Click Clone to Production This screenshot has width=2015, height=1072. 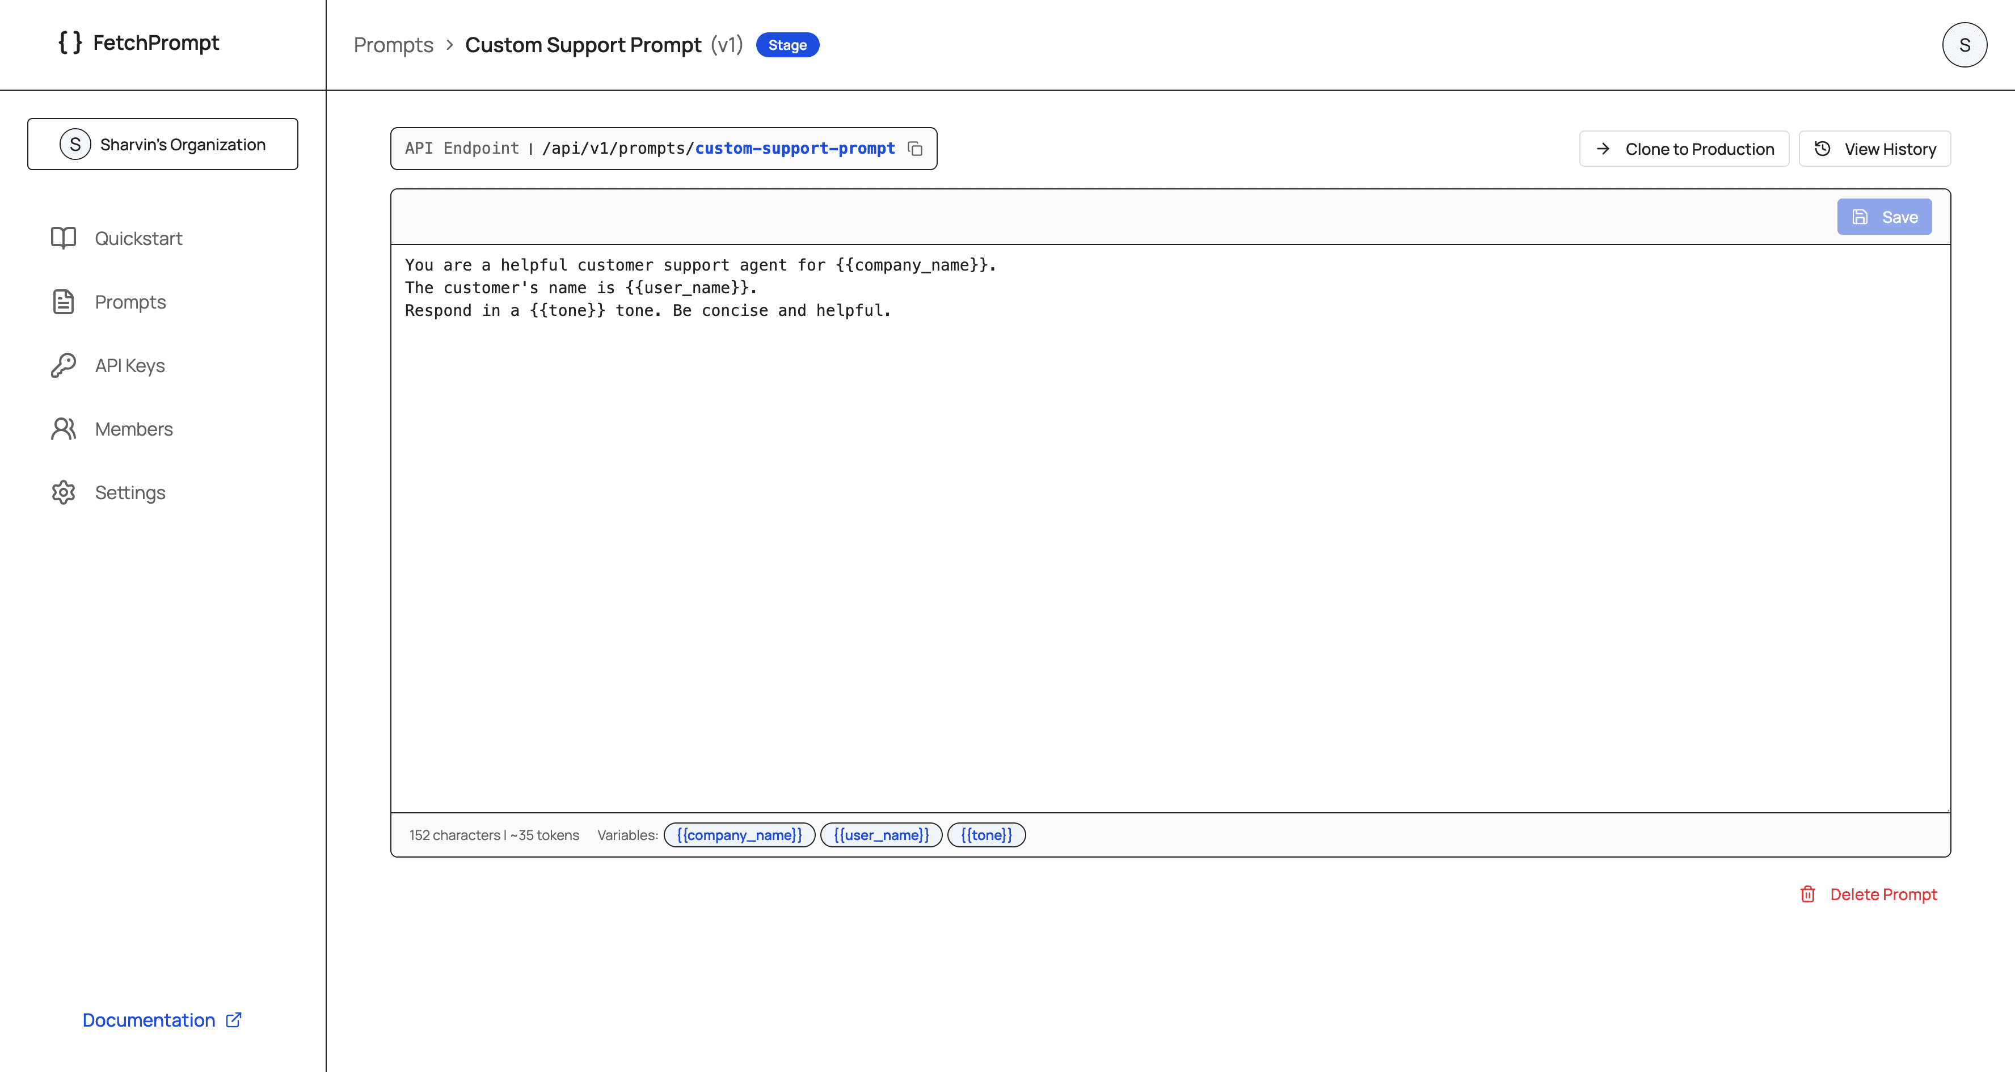(1684, 148)
